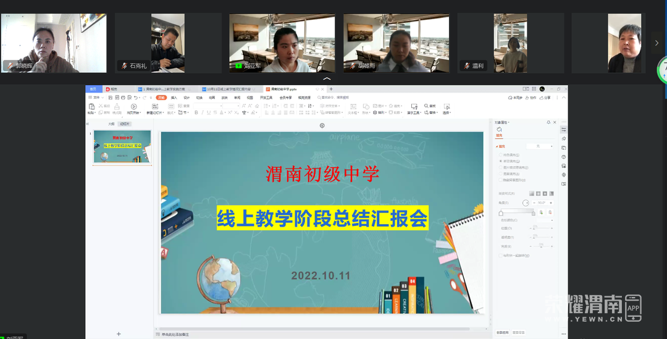The height and width of the screenshot is (339, 667).
Task: Switch to the Outline (大纲) pane tab
Action: click(x=111, y=124)
